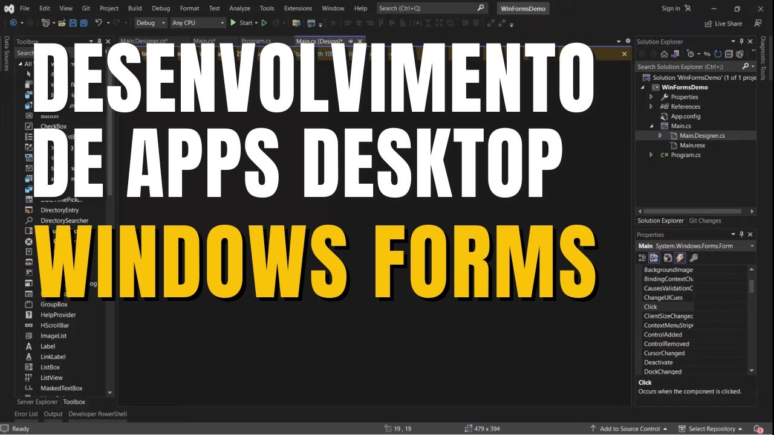Click the Save icon in toolbar

tap(73, 23)
